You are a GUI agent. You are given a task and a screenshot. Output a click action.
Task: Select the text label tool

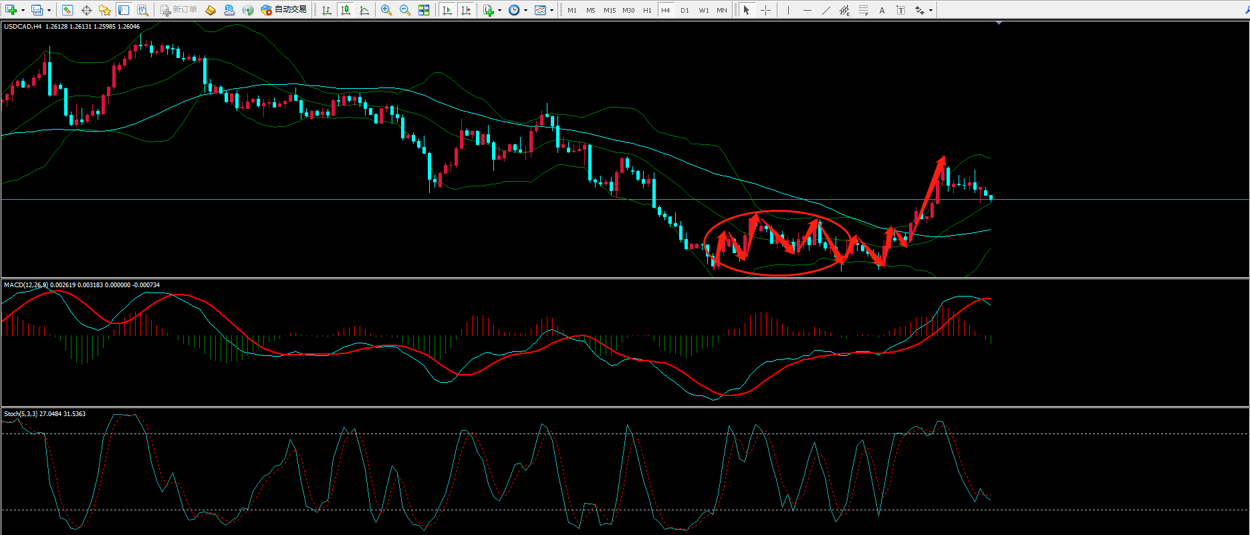click(882, 10)
